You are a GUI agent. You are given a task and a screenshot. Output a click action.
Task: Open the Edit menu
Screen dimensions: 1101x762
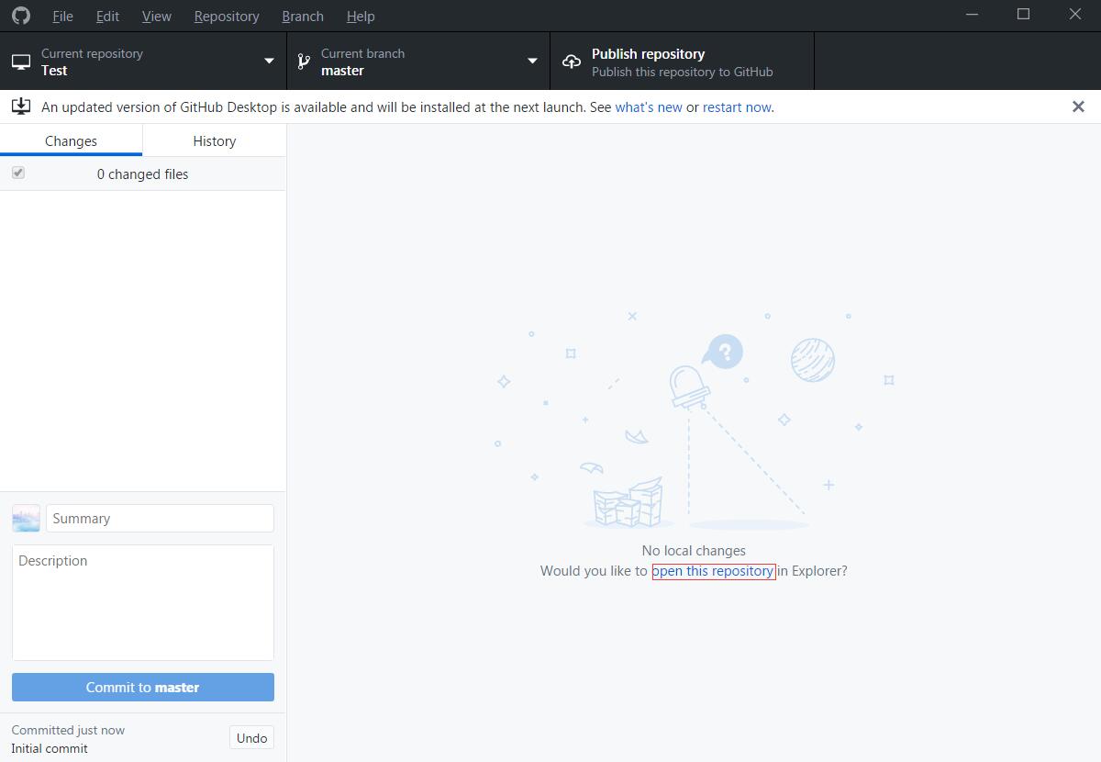[x=107, y=16]
